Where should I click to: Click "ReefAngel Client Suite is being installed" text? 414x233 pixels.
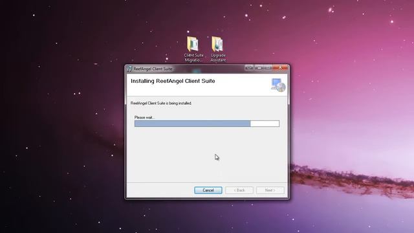[x=161, y=104]
